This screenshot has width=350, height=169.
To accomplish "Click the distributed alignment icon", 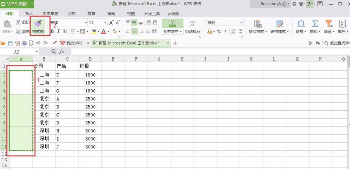I will coord(155,32).
